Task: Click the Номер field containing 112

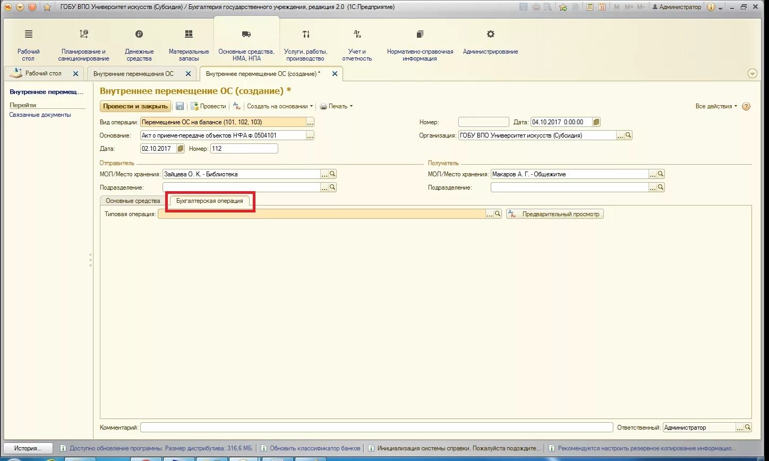Action: (x=244, y=149)
